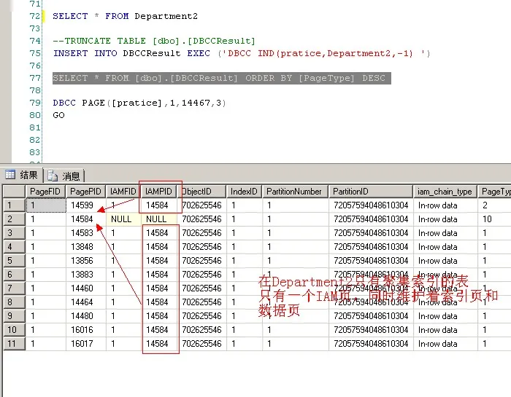This screenshot has width=511, height=397.
Task: Select result row header 5
Action: 14,261
